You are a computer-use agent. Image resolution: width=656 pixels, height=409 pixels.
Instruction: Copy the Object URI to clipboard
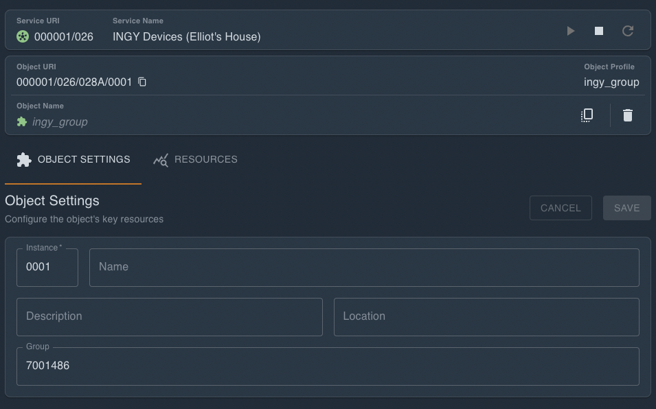(142, 82)
